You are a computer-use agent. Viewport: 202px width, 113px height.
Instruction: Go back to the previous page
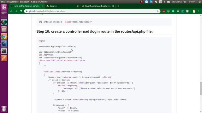(x=11, y=11)
